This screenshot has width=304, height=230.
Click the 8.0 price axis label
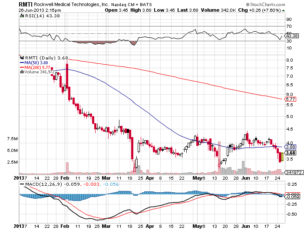[290, 60]
